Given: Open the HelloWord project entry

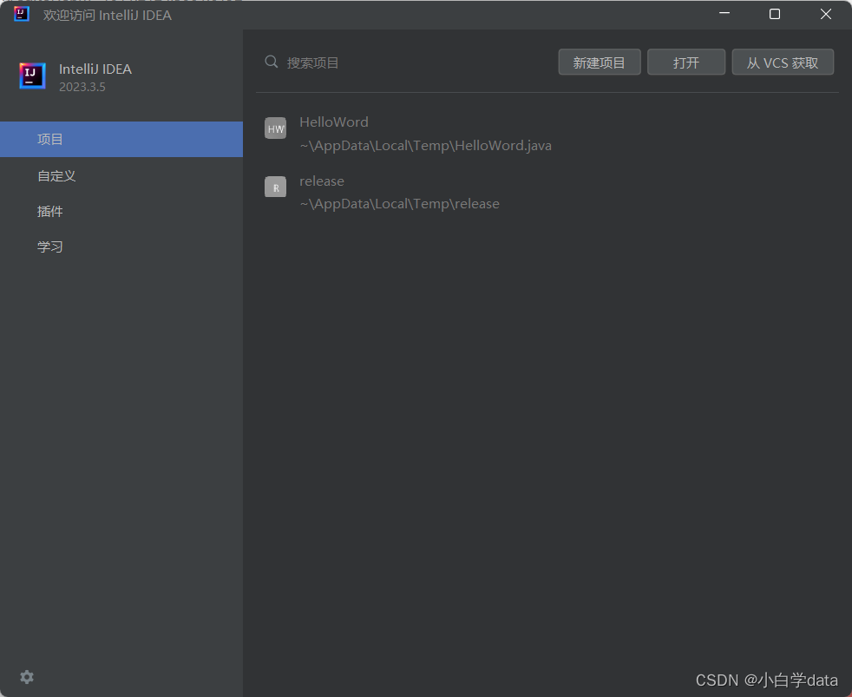Looking at the screenshot, I should click(x=334, y=122).
